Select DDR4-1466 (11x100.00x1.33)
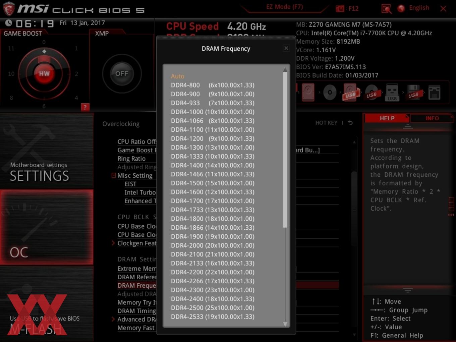Screen dimensions: 456x342 (x=213, y=174)
